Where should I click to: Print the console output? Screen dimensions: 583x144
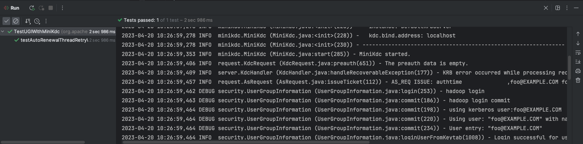[x=578, y=71]
